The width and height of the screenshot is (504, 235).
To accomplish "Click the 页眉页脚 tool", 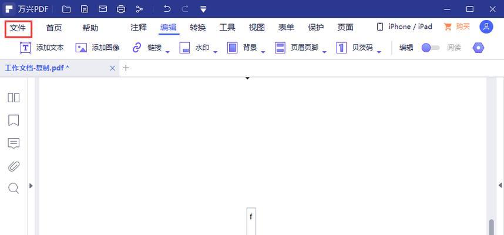I will point(297,48).
